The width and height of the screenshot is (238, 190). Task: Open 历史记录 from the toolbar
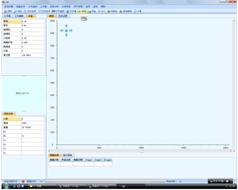click(30, 11)
